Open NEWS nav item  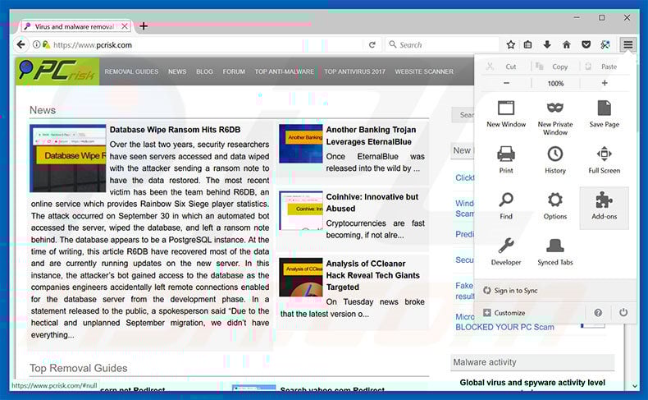[177, 71]
